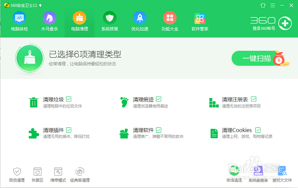Open the 维修模式 repair mode icon
Image resolution: width=298 pixels, height=188 pixels.
(x=58, y=172)
